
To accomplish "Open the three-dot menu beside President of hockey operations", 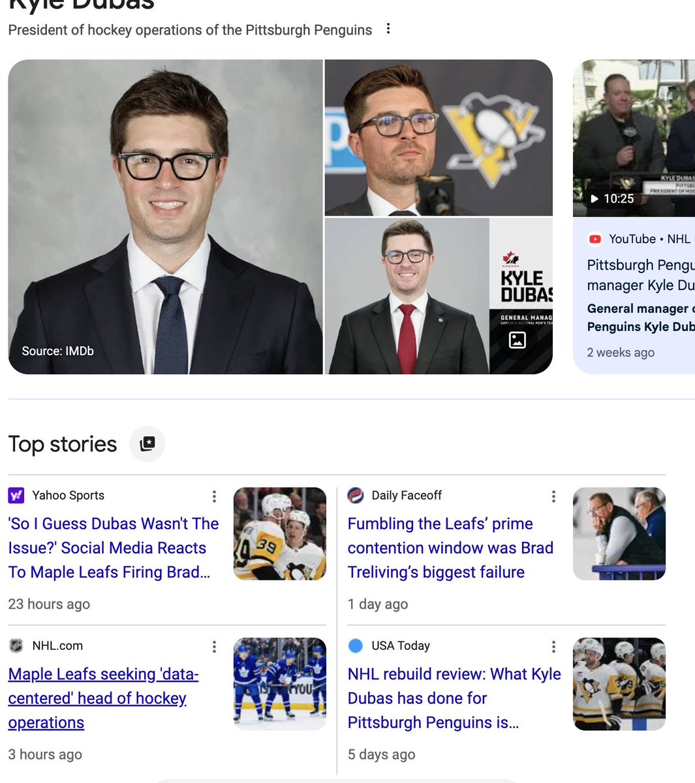I will coord(388,29).
